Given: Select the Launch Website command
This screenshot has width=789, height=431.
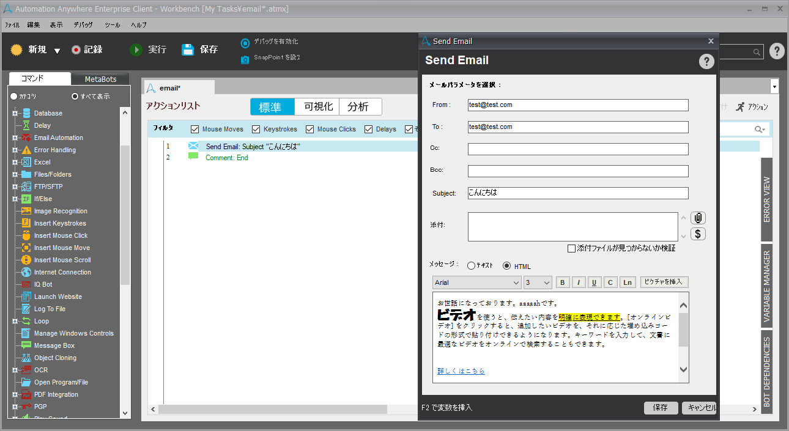Looking at the screenshot, I should (x=57, y=297).
